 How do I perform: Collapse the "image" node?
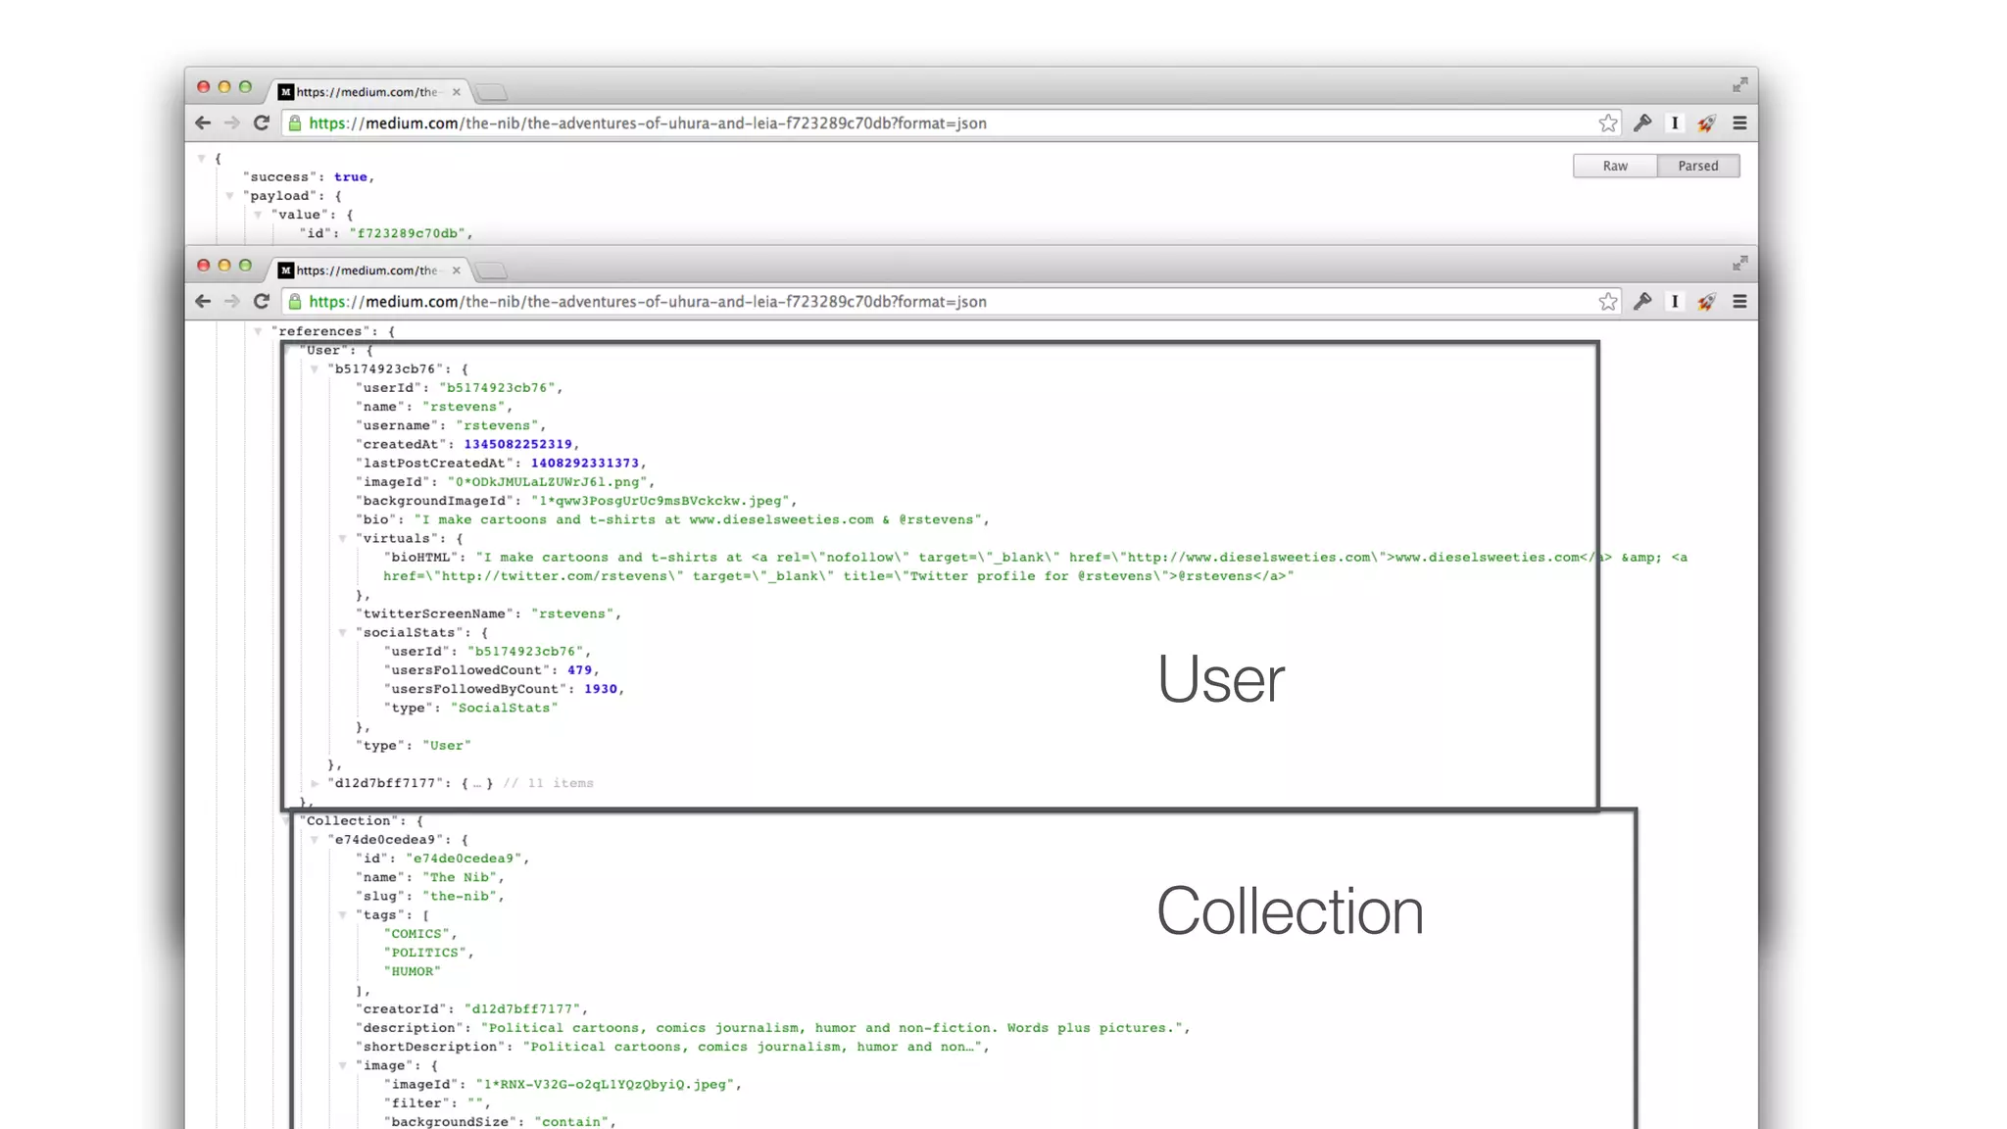pos(343,1065)
